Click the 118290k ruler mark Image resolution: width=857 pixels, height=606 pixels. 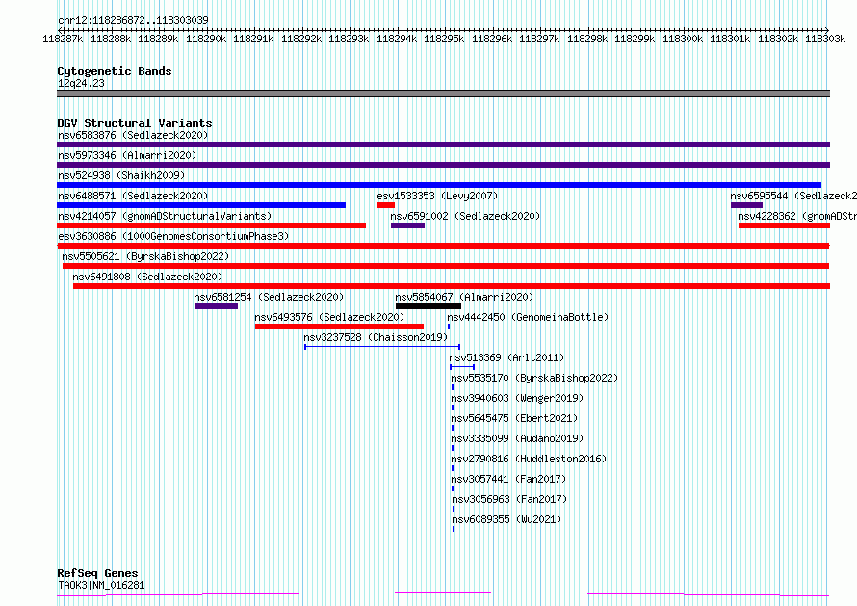pyautogui.click(x=206, y=39)
